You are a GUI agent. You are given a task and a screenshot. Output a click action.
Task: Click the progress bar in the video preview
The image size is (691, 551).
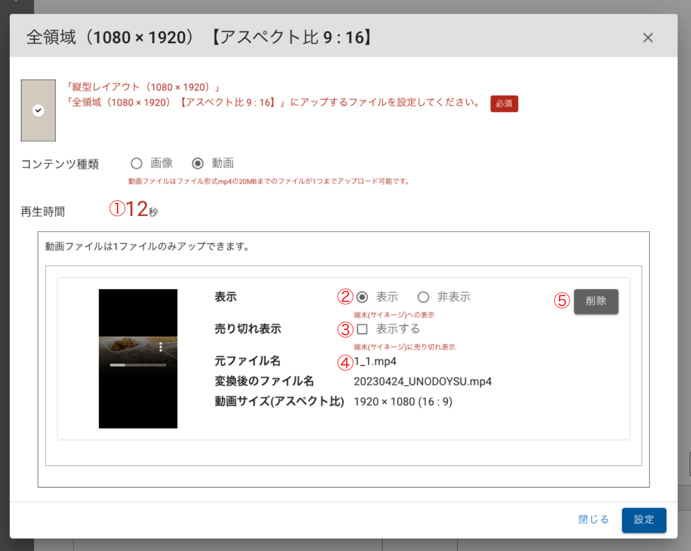tap(138, 365)
